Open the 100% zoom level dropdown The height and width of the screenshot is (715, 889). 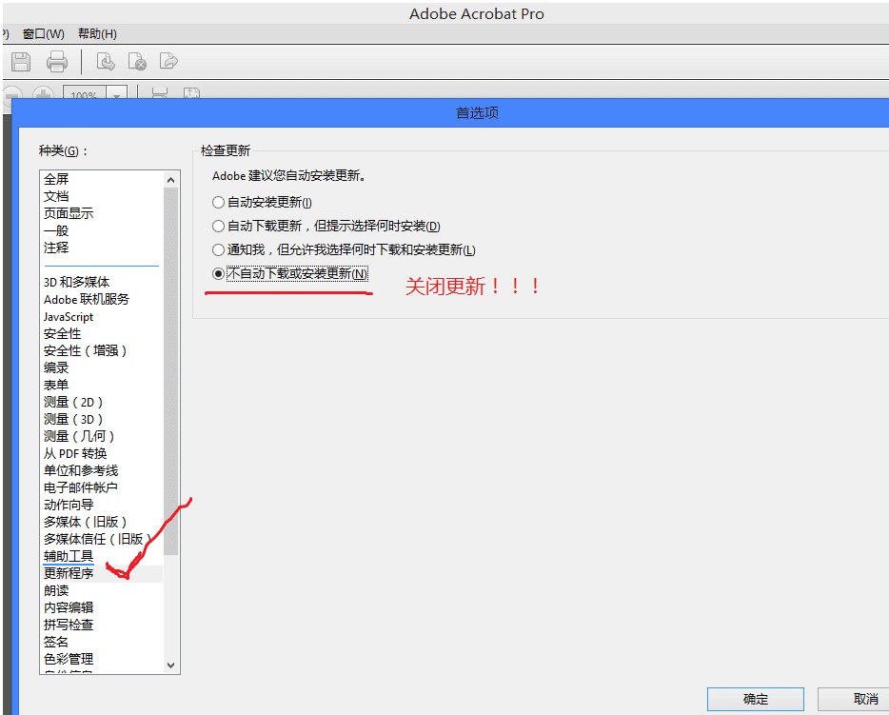pos(116,94)
